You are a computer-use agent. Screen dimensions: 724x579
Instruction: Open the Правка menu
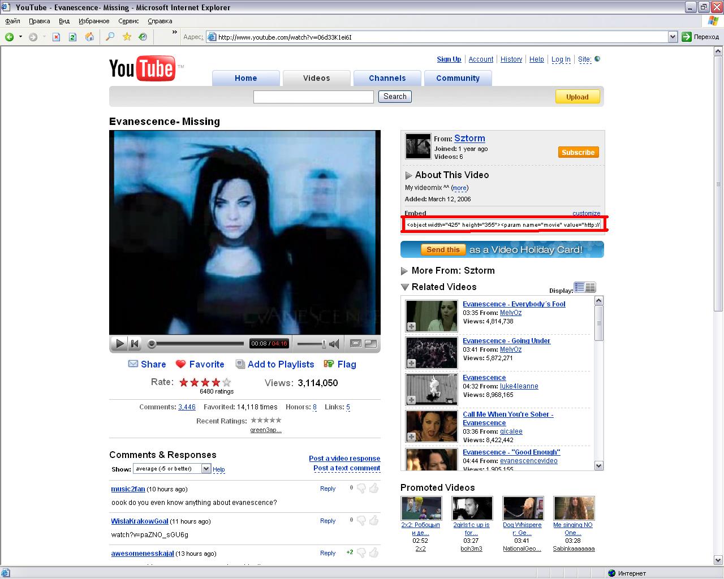[x=39, y=21]
